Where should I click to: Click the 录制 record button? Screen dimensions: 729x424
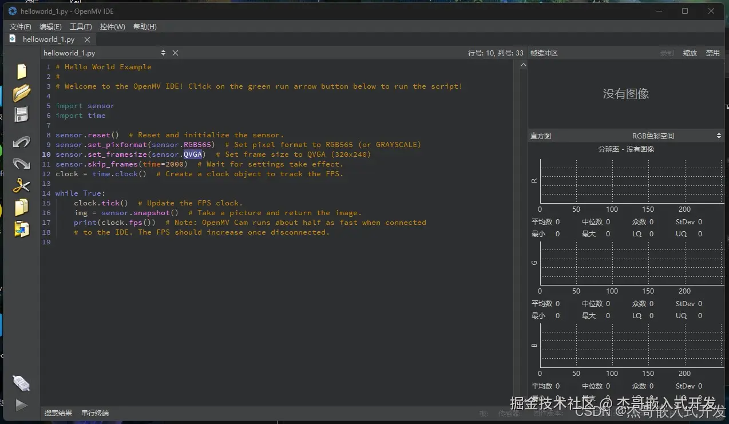click(667, 53)
